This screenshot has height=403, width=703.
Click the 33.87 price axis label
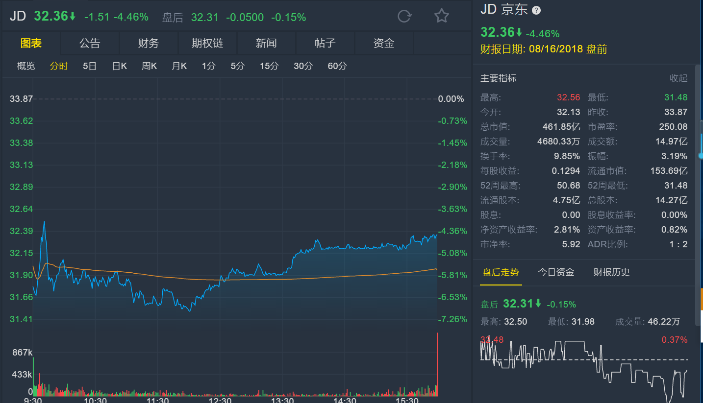[21, 99]
